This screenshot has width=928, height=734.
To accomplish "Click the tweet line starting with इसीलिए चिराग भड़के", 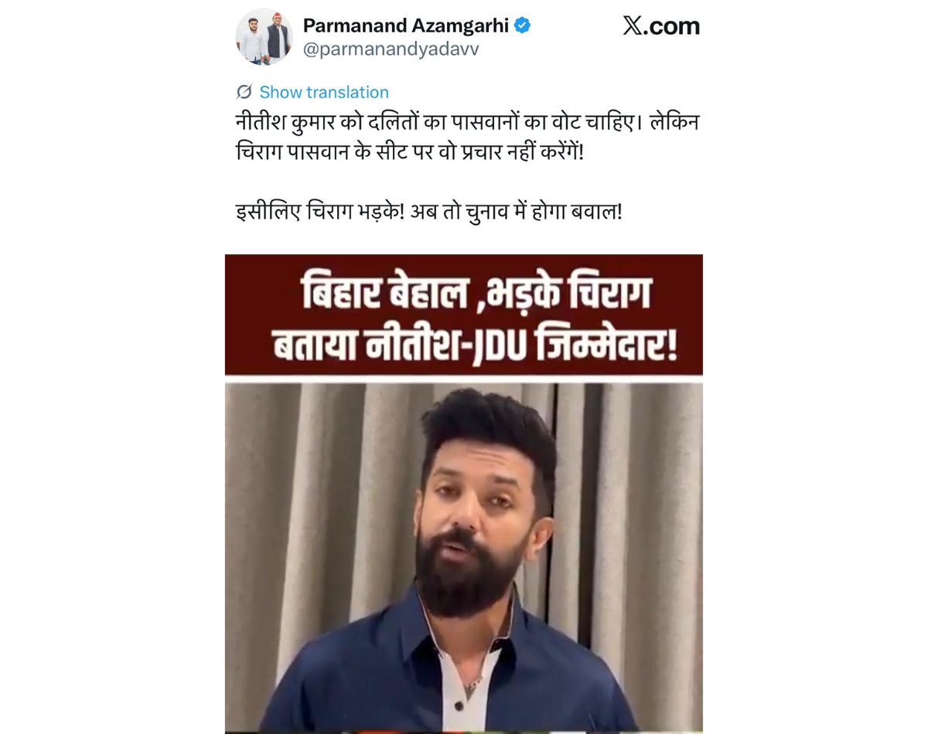I will tap(429, 210).
